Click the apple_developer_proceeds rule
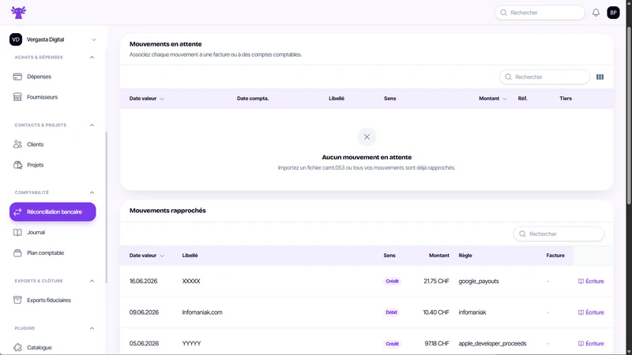 (x=492, y=343)
